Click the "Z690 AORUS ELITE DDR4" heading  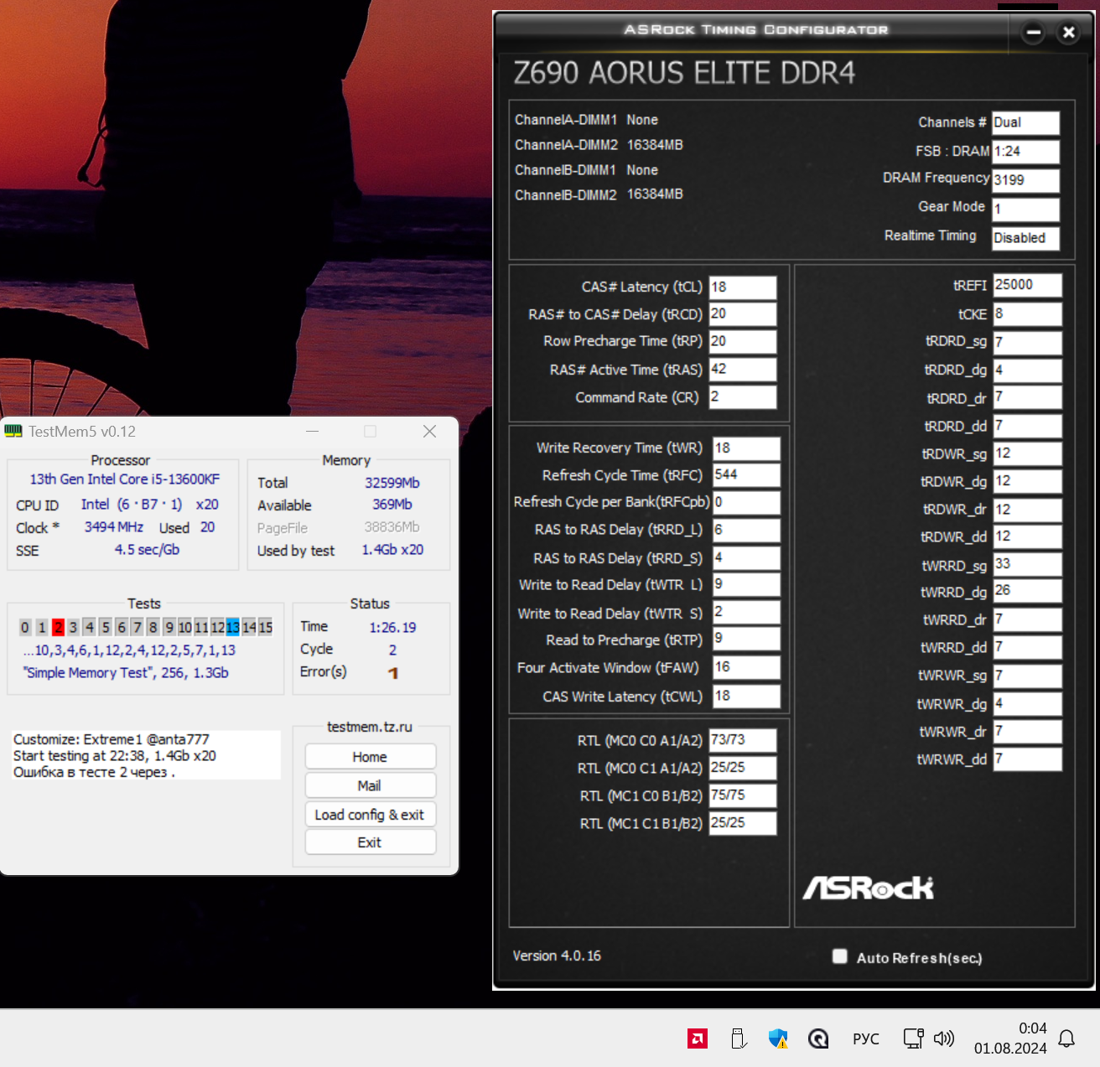tap(684, 73)
